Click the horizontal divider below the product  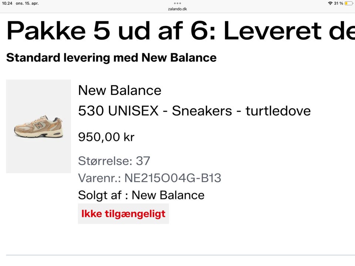pyautogui.click(x=177, y=255)
